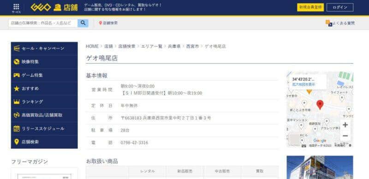The height and width of the screenshot is (179, 369).
Task: Click the 基本情報 heading
Action: click(x=96, y=75)
